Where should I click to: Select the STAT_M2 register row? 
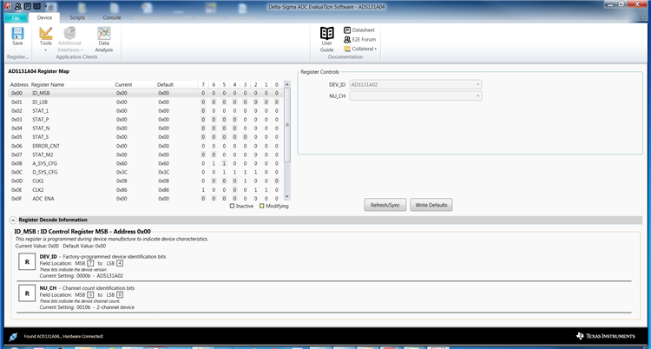pyautogui.click(x=146, y=155)
